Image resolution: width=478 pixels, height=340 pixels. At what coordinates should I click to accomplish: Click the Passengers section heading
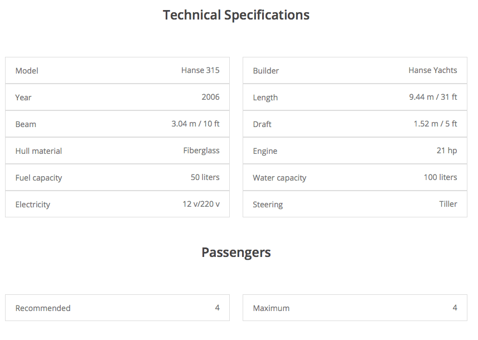236,252
